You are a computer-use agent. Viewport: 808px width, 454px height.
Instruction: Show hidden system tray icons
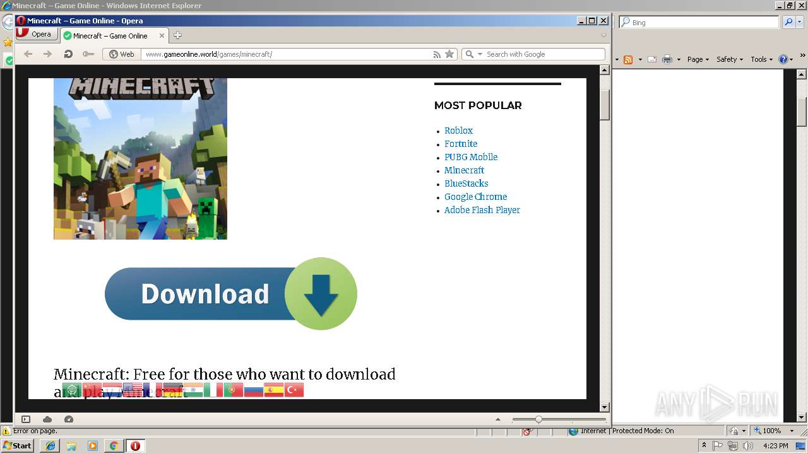click(704, 446)
